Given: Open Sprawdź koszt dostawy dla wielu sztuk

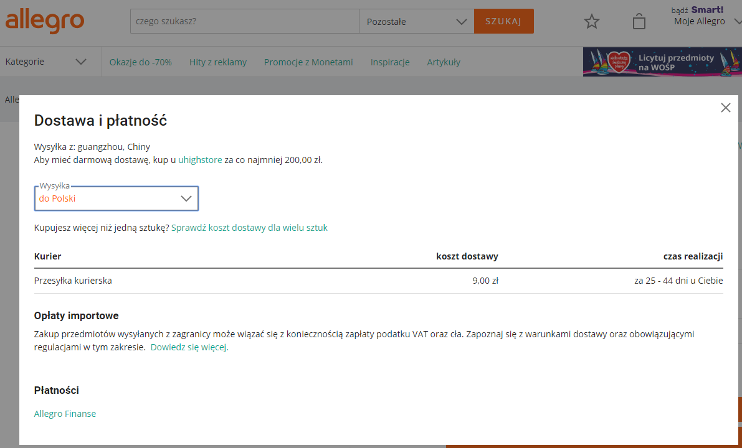Looking at the screenshot, I should pyautogui.click(x=249, y=228).
